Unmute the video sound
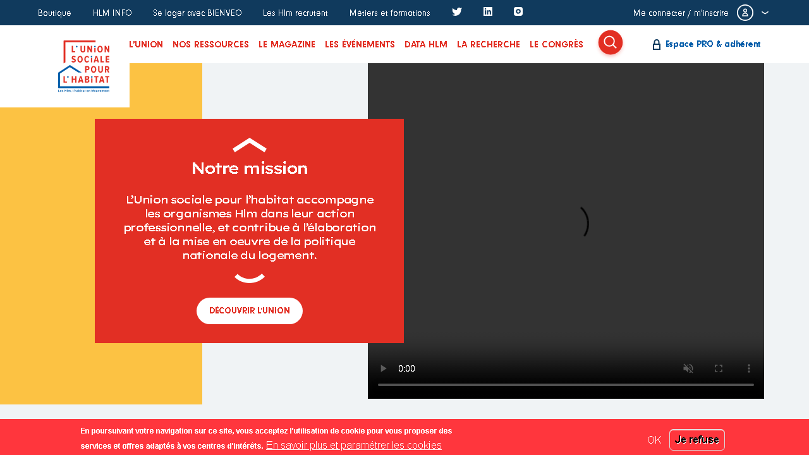The width and height of the screenshot is (809, 455). (x=688, y=368)
